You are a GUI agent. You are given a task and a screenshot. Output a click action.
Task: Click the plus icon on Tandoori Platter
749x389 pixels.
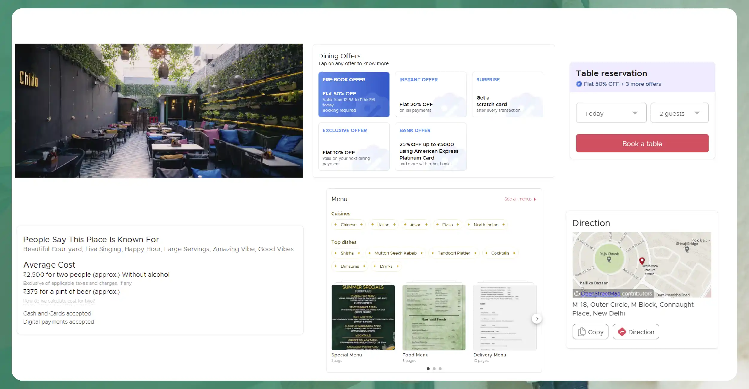coord(475,253)
